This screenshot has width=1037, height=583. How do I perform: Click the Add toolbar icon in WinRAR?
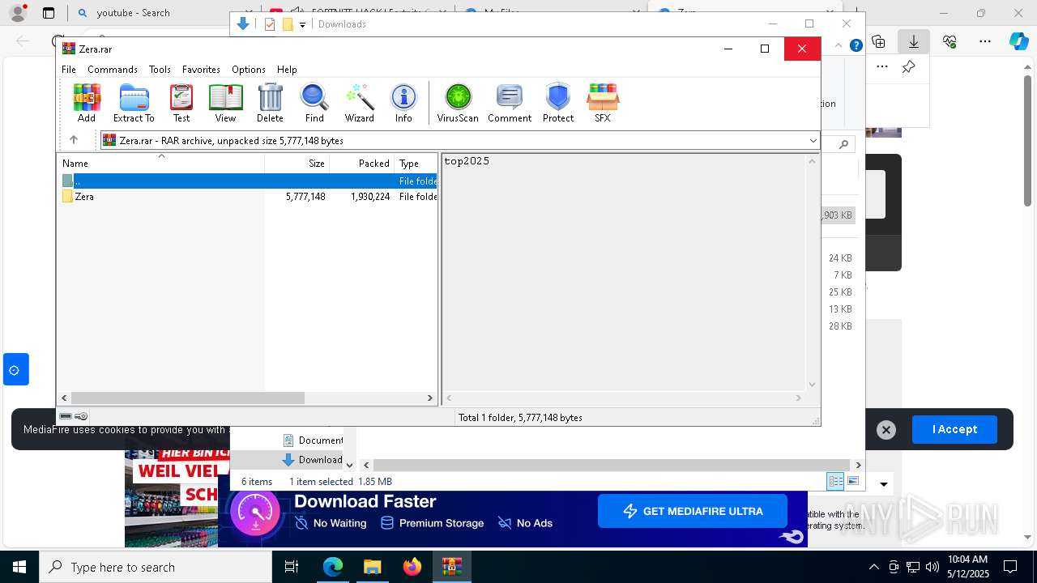87,103
